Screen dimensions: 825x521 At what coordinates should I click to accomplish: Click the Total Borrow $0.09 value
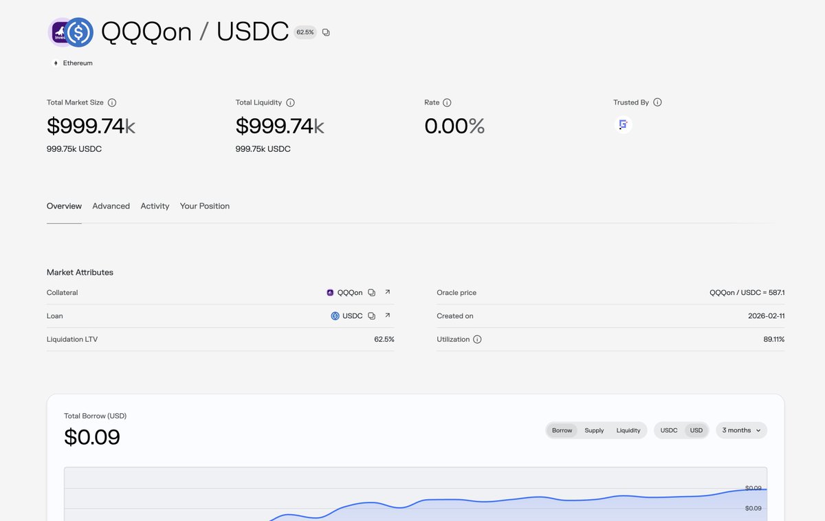[x=92, y=437]
